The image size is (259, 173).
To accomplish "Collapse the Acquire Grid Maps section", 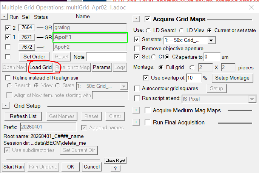I will (x=136, y=19).
